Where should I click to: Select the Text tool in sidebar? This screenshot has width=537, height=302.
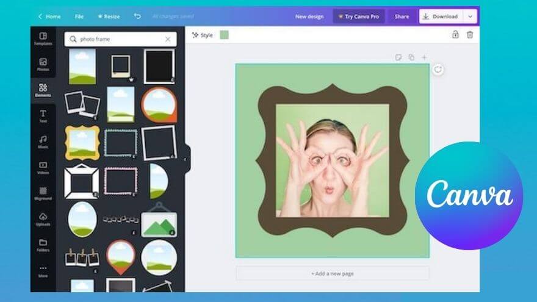[43, 116]
